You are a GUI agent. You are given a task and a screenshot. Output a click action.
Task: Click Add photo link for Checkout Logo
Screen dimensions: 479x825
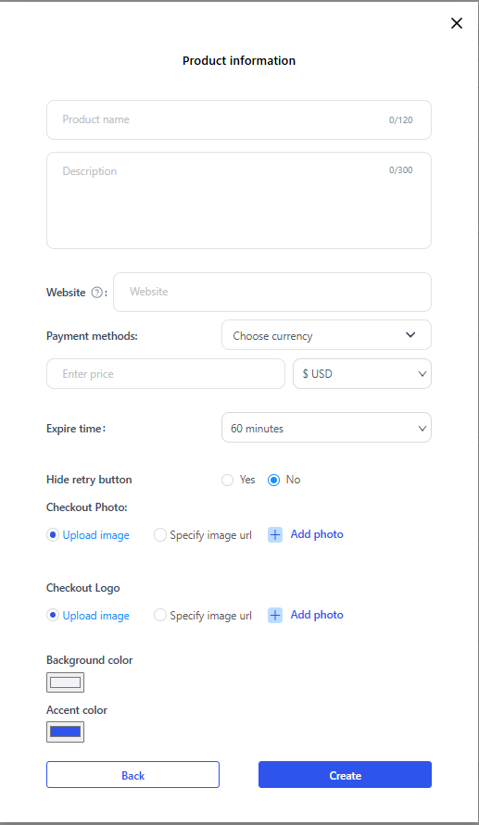coord(317,615)
